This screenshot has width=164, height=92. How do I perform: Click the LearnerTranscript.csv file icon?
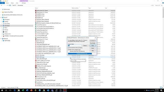[x=36, y=25]
